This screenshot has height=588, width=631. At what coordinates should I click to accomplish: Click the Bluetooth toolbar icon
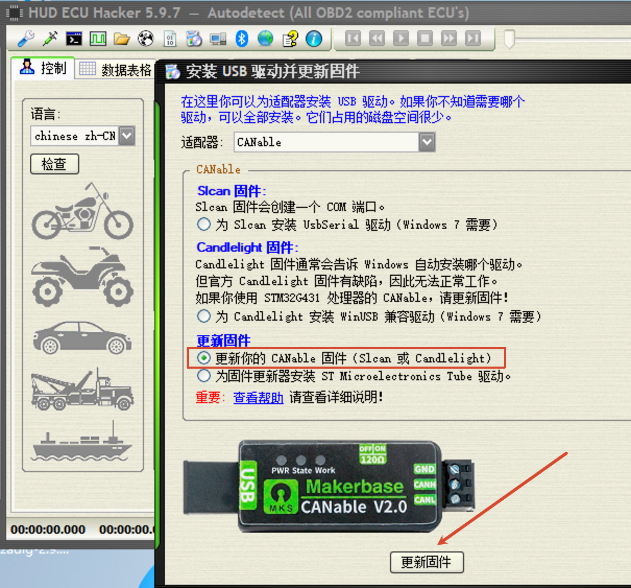pos(242,39)
